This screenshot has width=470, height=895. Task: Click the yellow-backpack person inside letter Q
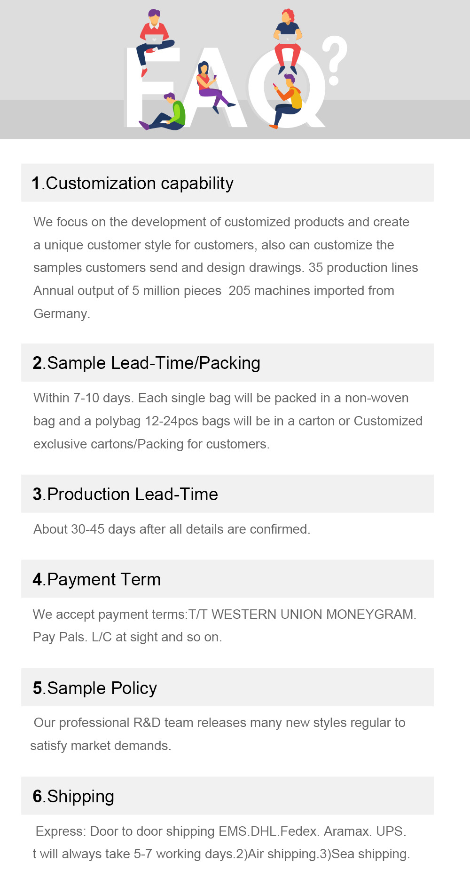[288, 100]
